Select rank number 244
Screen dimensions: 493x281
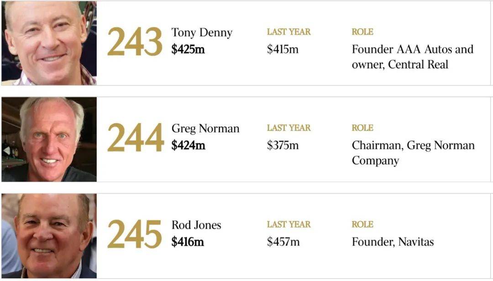(x=136, y=138)
